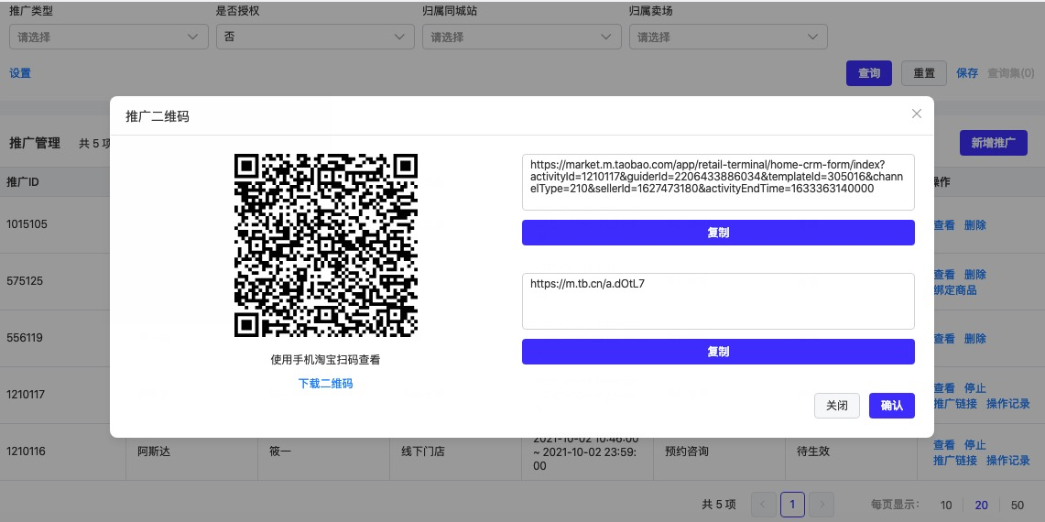
Task: View the 1210117 row via 查看
Action: (944, 388)
